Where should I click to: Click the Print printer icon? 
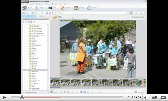[x=50, y=8]
